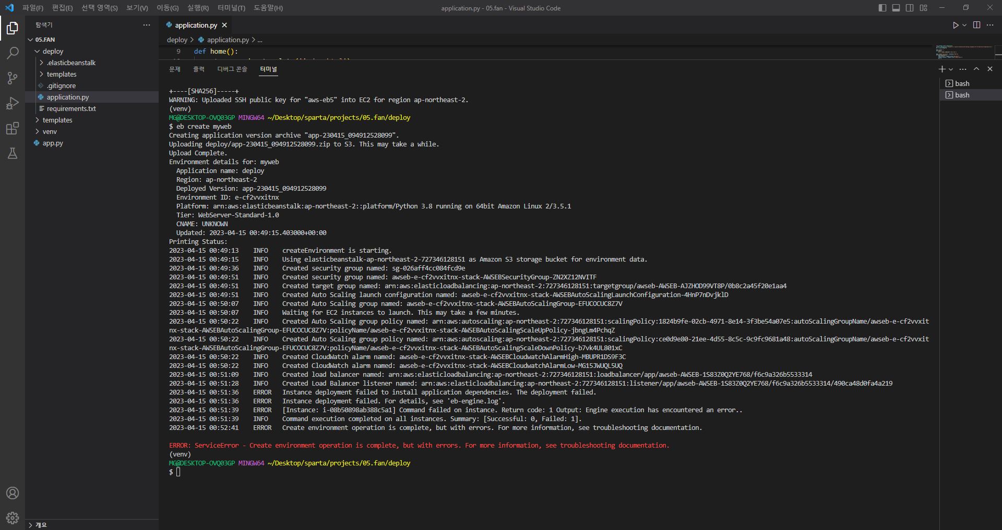Click the "$ eb create myweb" command line

(x=200, y=127)
